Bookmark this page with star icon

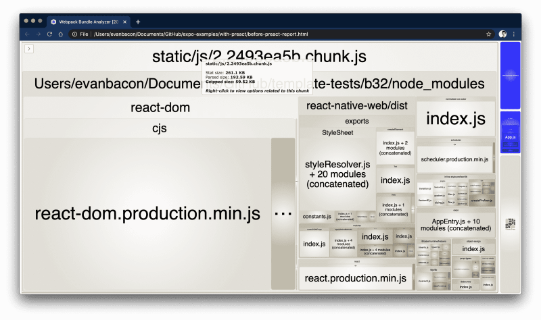click(488, 34)
